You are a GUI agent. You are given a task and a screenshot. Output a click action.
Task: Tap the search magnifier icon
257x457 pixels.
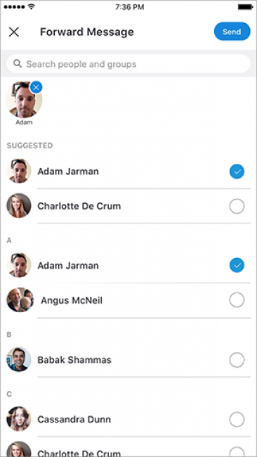pos(18,63)
